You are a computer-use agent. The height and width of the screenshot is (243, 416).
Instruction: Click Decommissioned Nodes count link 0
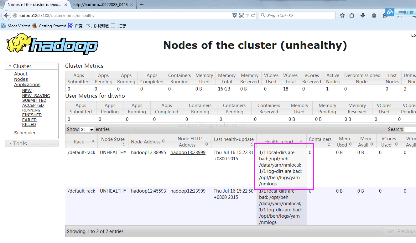(346, 89)
